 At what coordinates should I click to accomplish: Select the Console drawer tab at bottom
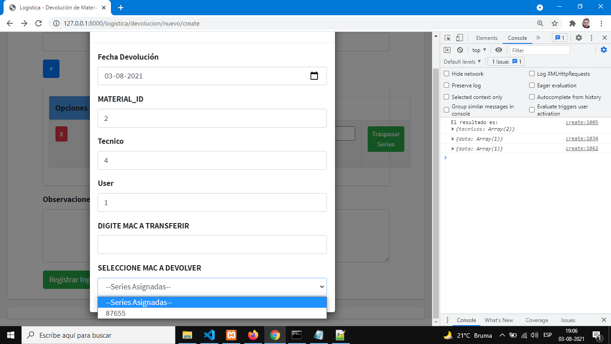[x=466, y=320]
